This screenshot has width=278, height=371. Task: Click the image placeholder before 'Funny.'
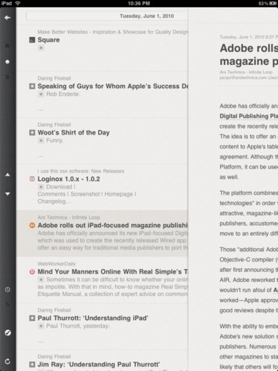[x=41, y=141]
